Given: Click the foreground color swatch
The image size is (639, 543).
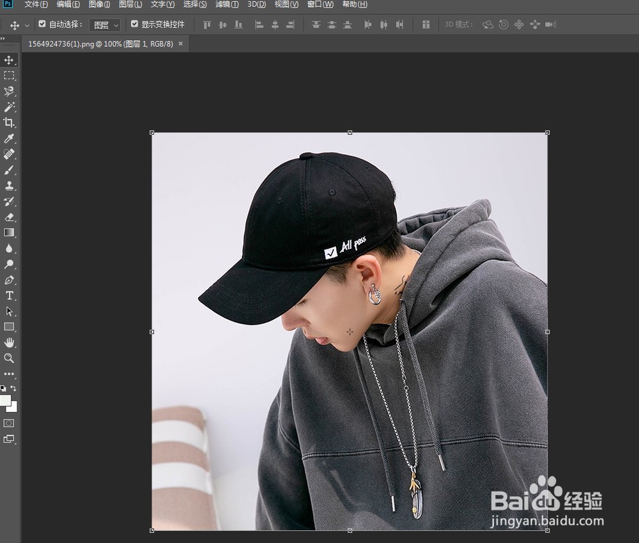Looking at the screenshot, I should [x=5, y=400].
